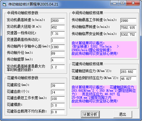Select the 发动机最高转速 field showing 2600

tap(58, 21)
